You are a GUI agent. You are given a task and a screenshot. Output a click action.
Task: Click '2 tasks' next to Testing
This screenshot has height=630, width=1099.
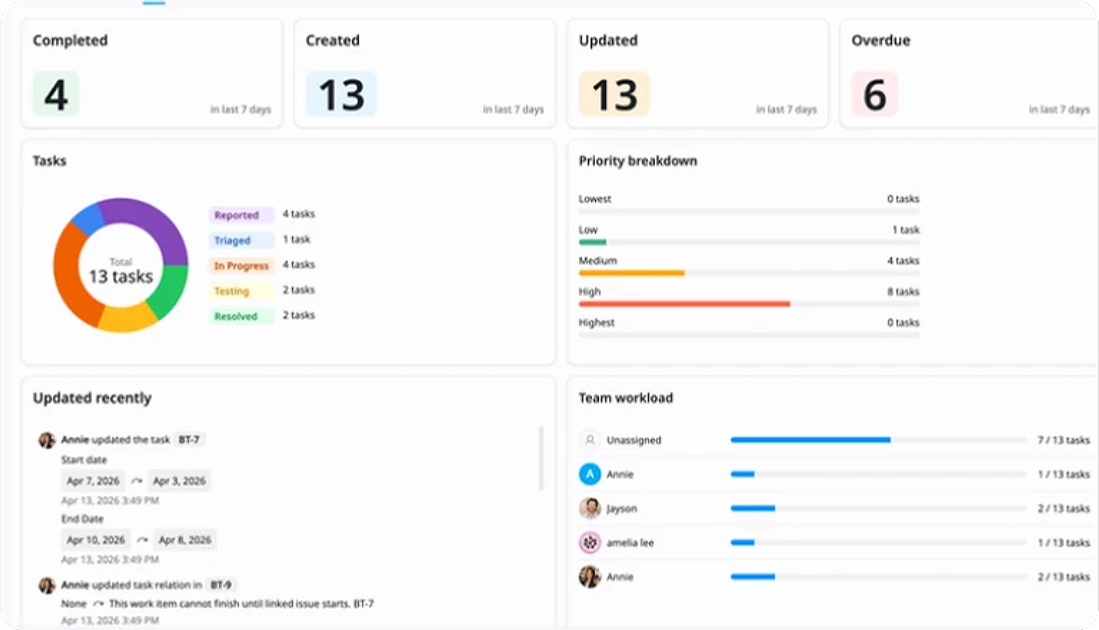tap(299, 290)
